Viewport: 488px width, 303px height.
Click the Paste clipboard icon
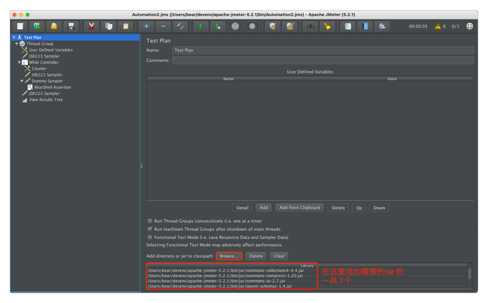126,26
